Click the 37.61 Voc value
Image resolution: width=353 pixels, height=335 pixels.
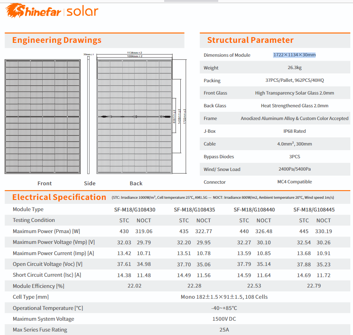click(124, 264)
